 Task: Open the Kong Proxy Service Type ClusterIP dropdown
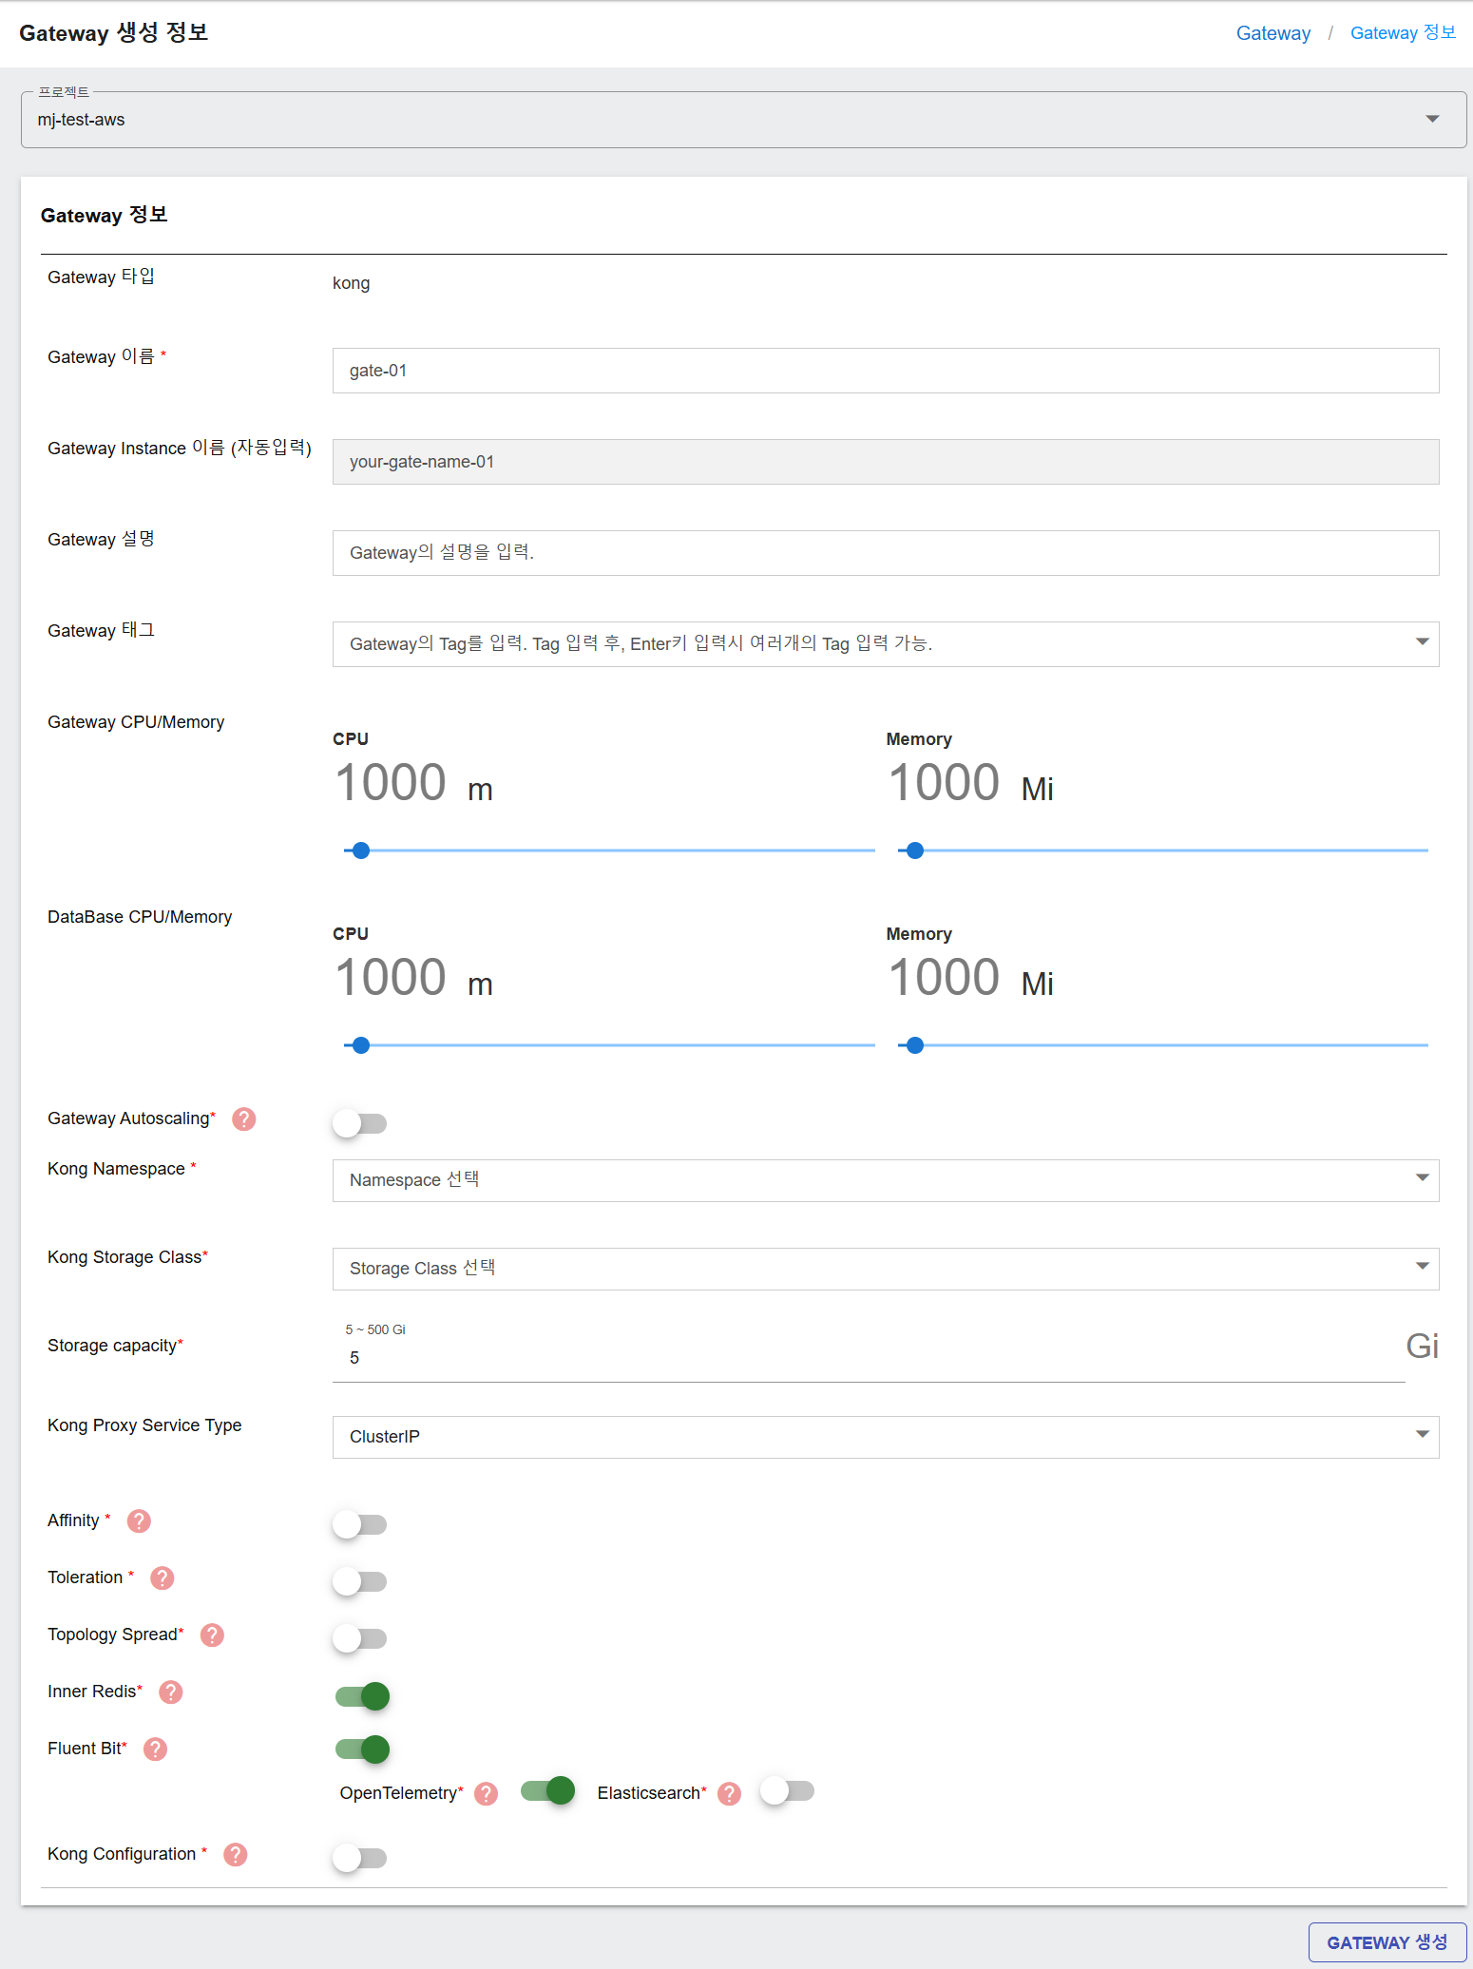886,1437
